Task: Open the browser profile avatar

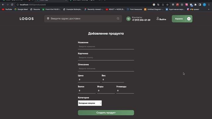Action: (204, 5)
